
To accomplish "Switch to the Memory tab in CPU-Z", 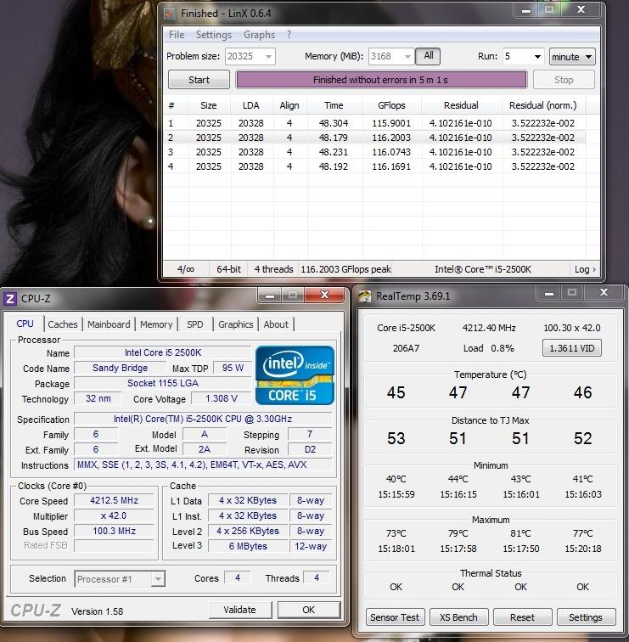I will 156,324.
